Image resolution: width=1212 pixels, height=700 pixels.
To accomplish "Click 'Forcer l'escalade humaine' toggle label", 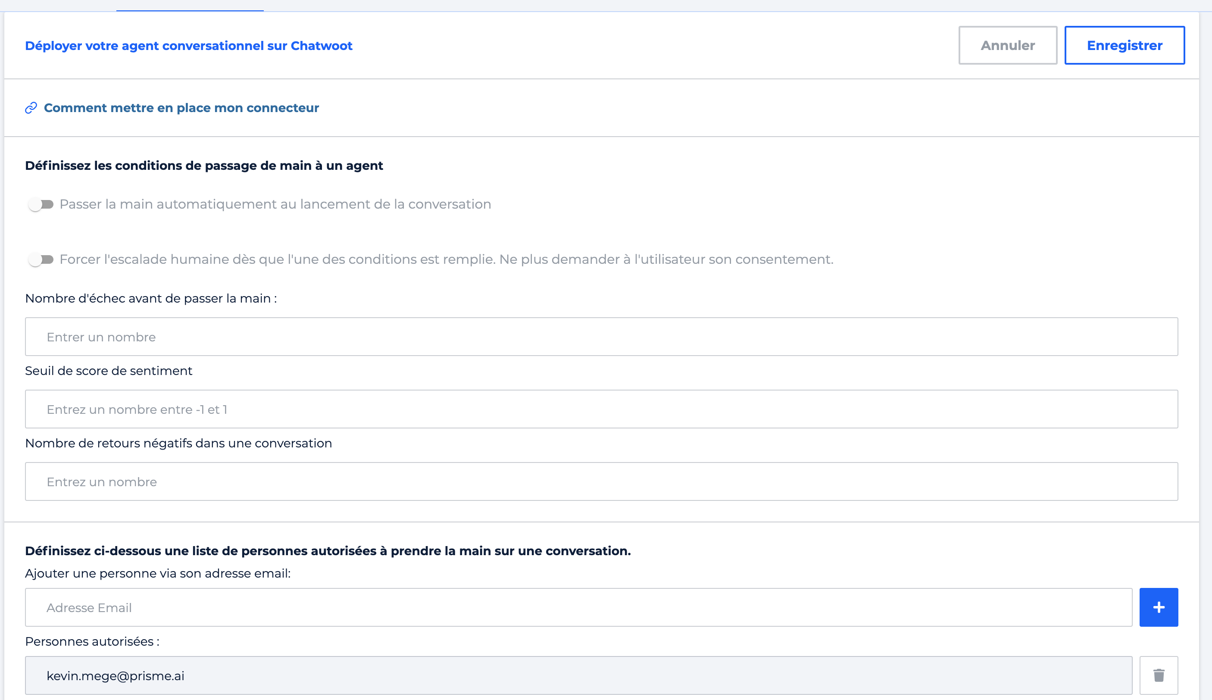I will point(446,259).
